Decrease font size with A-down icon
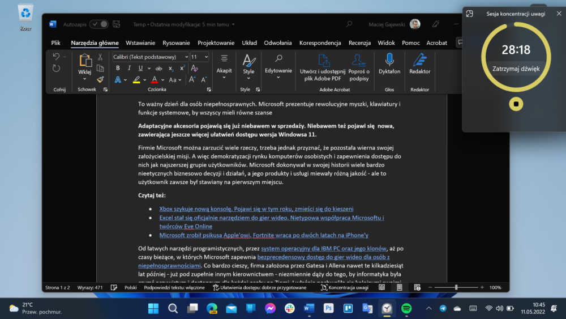 204,79
